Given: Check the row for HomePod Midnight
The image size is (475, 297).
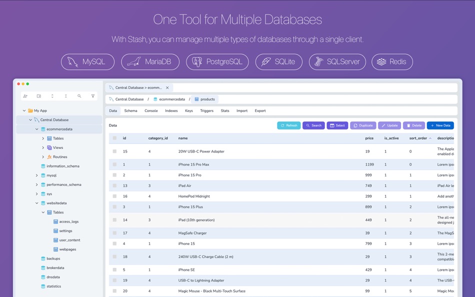Looking at the screenshot, I should 114,196.
